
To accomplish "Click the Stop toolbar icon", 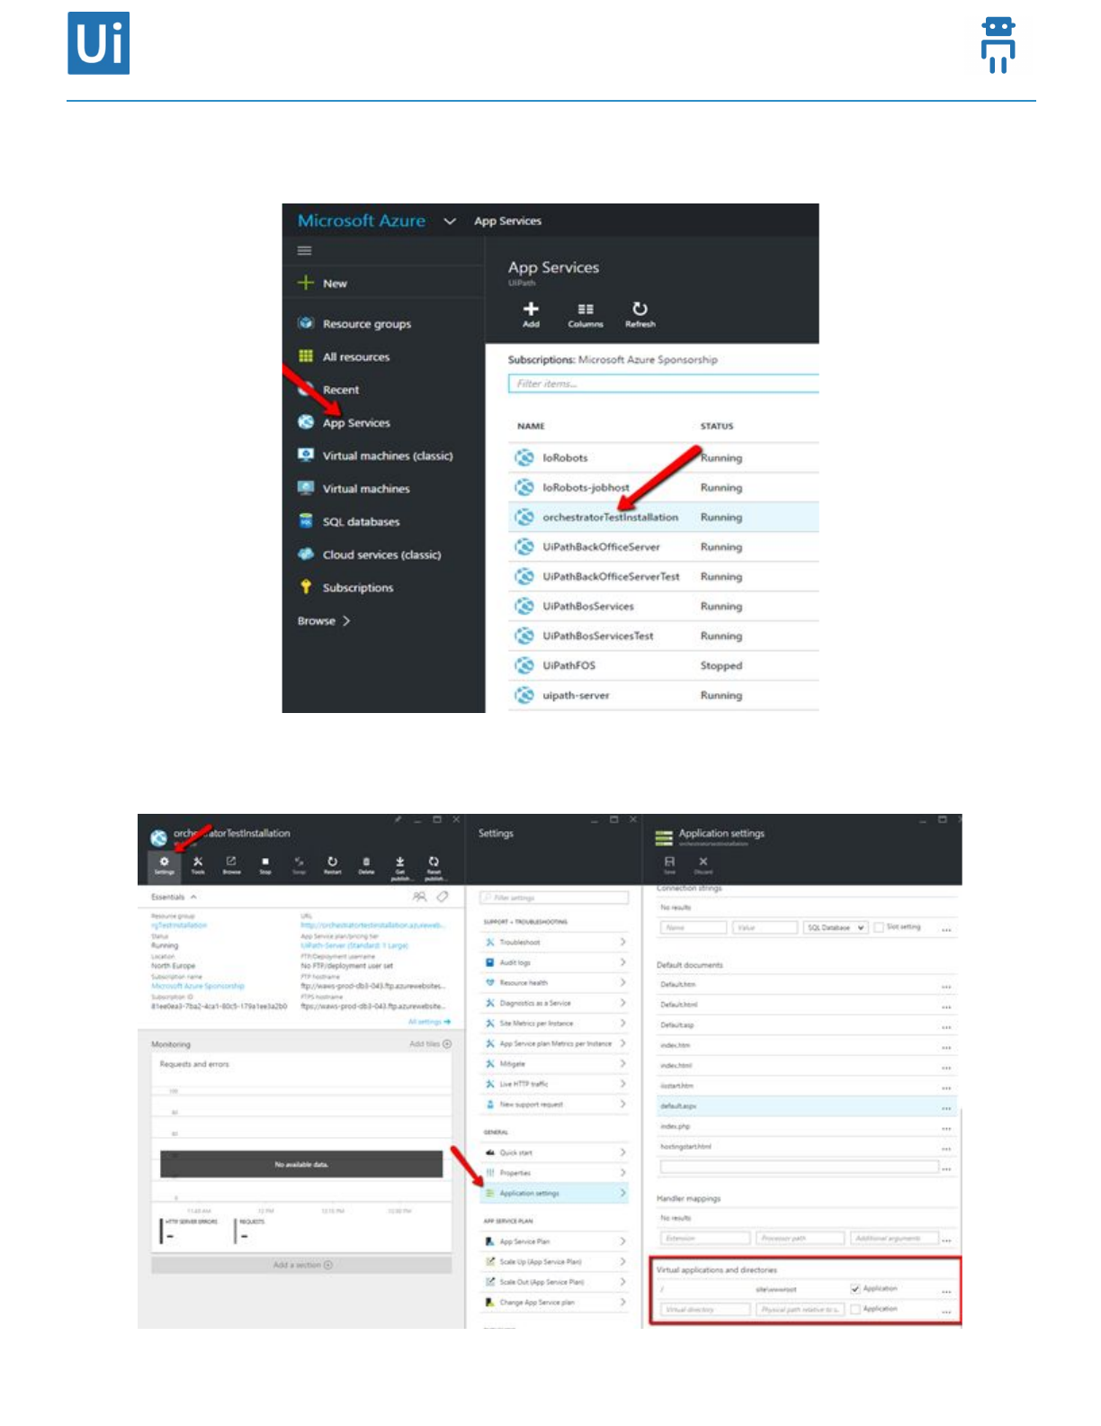I will [x=265, y=862].
